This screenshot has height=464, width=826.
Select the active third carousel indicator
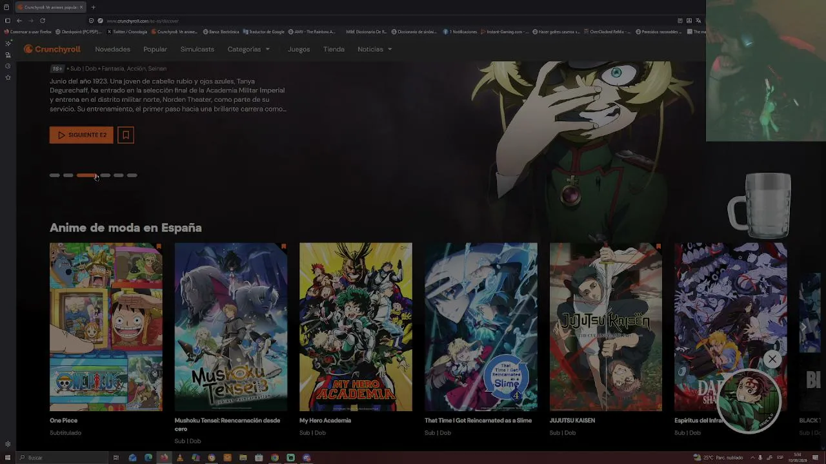[86, 175]
